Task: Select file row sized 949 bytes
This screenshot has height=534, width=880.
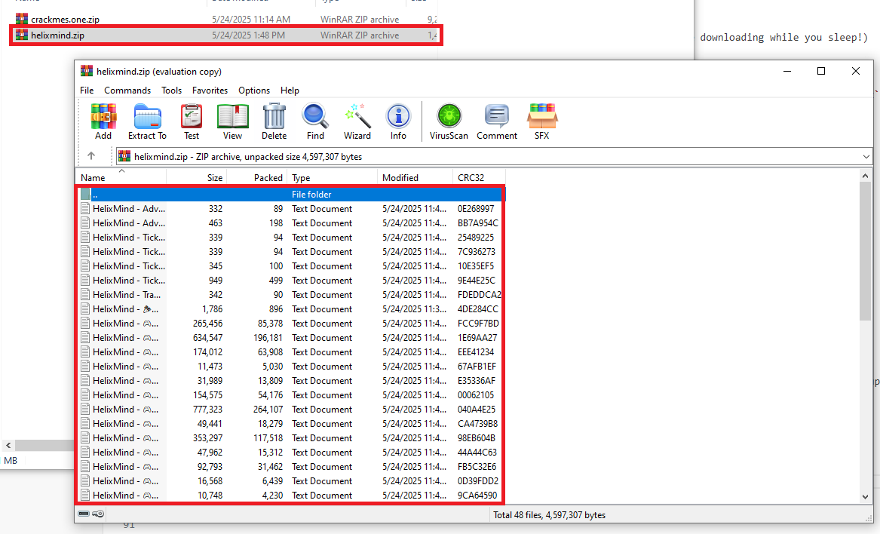Action: (x=291, y=280)
